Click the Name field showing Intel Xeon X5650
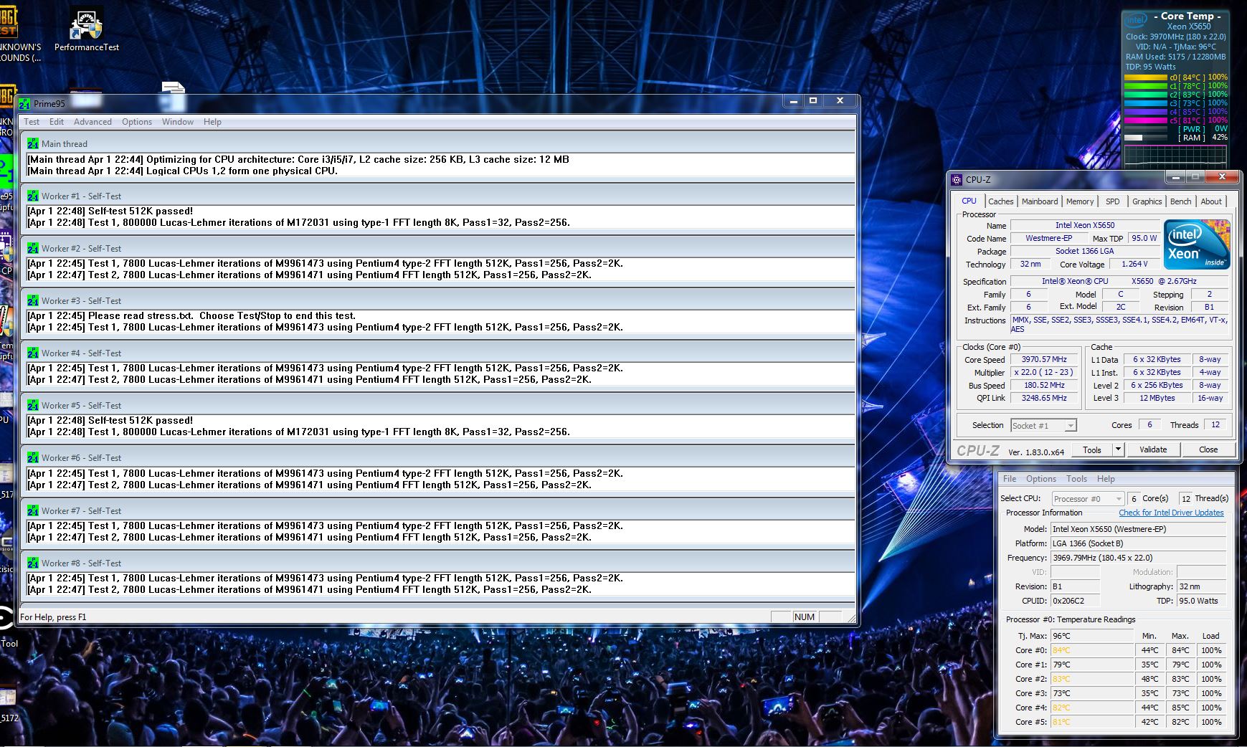 [1084, 225]
